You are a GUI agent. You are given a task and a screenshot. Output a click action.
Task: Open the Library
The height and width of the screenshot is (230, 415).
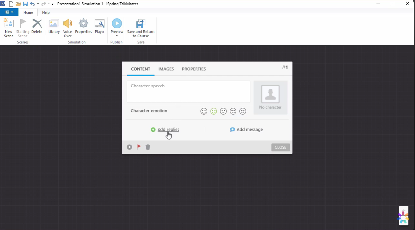(x=54, y=28)
